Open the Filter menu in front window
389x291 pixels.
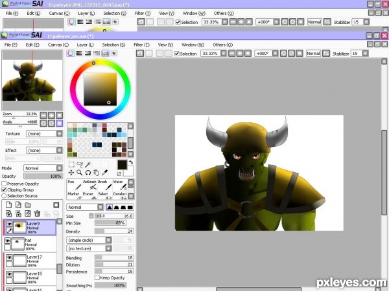tap(141, 45)
